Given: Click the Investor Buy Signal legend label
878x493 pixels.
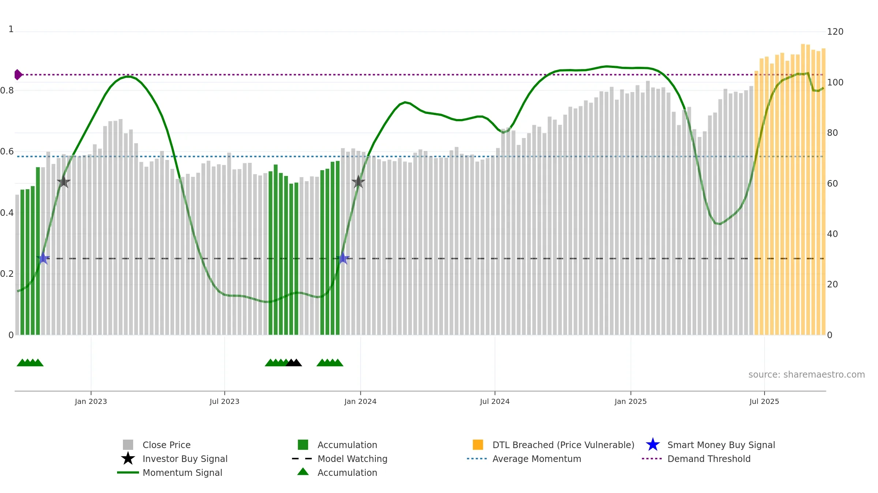Looking at the screenshot, I should point(185,459).
